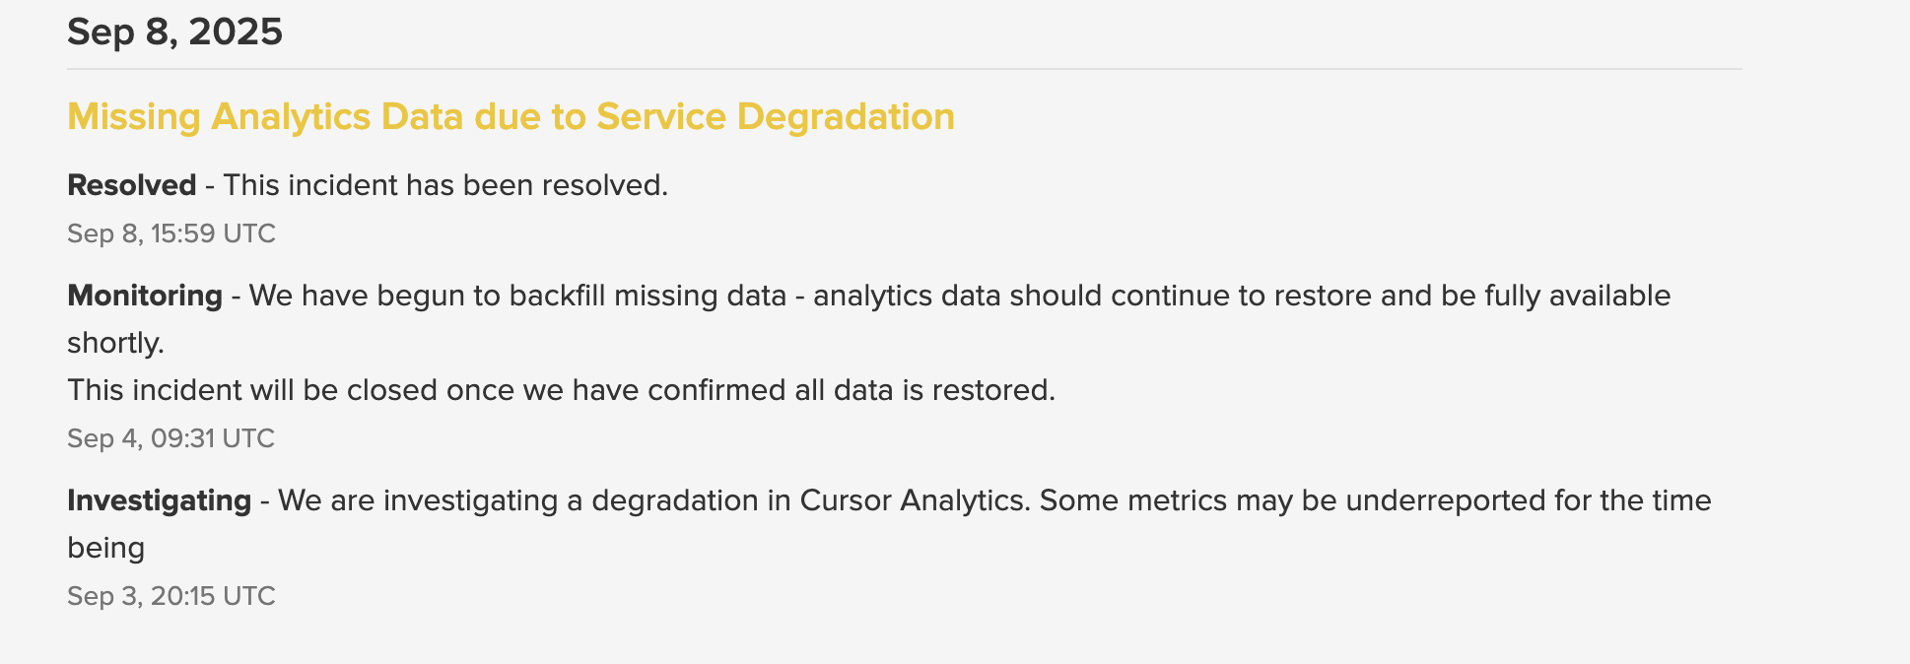Click the Sep 3, 20:15 UTC timestamp
This screenshot has width=1910, height=664.
[x=171, y=596]
